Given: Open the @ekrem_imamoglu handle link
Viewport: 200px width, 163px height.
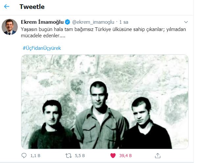Looking at the screenshot, I should coord(93,22).
